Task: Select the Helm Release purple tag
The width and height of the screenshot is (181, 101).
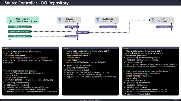Action: [x=165, y=27]
